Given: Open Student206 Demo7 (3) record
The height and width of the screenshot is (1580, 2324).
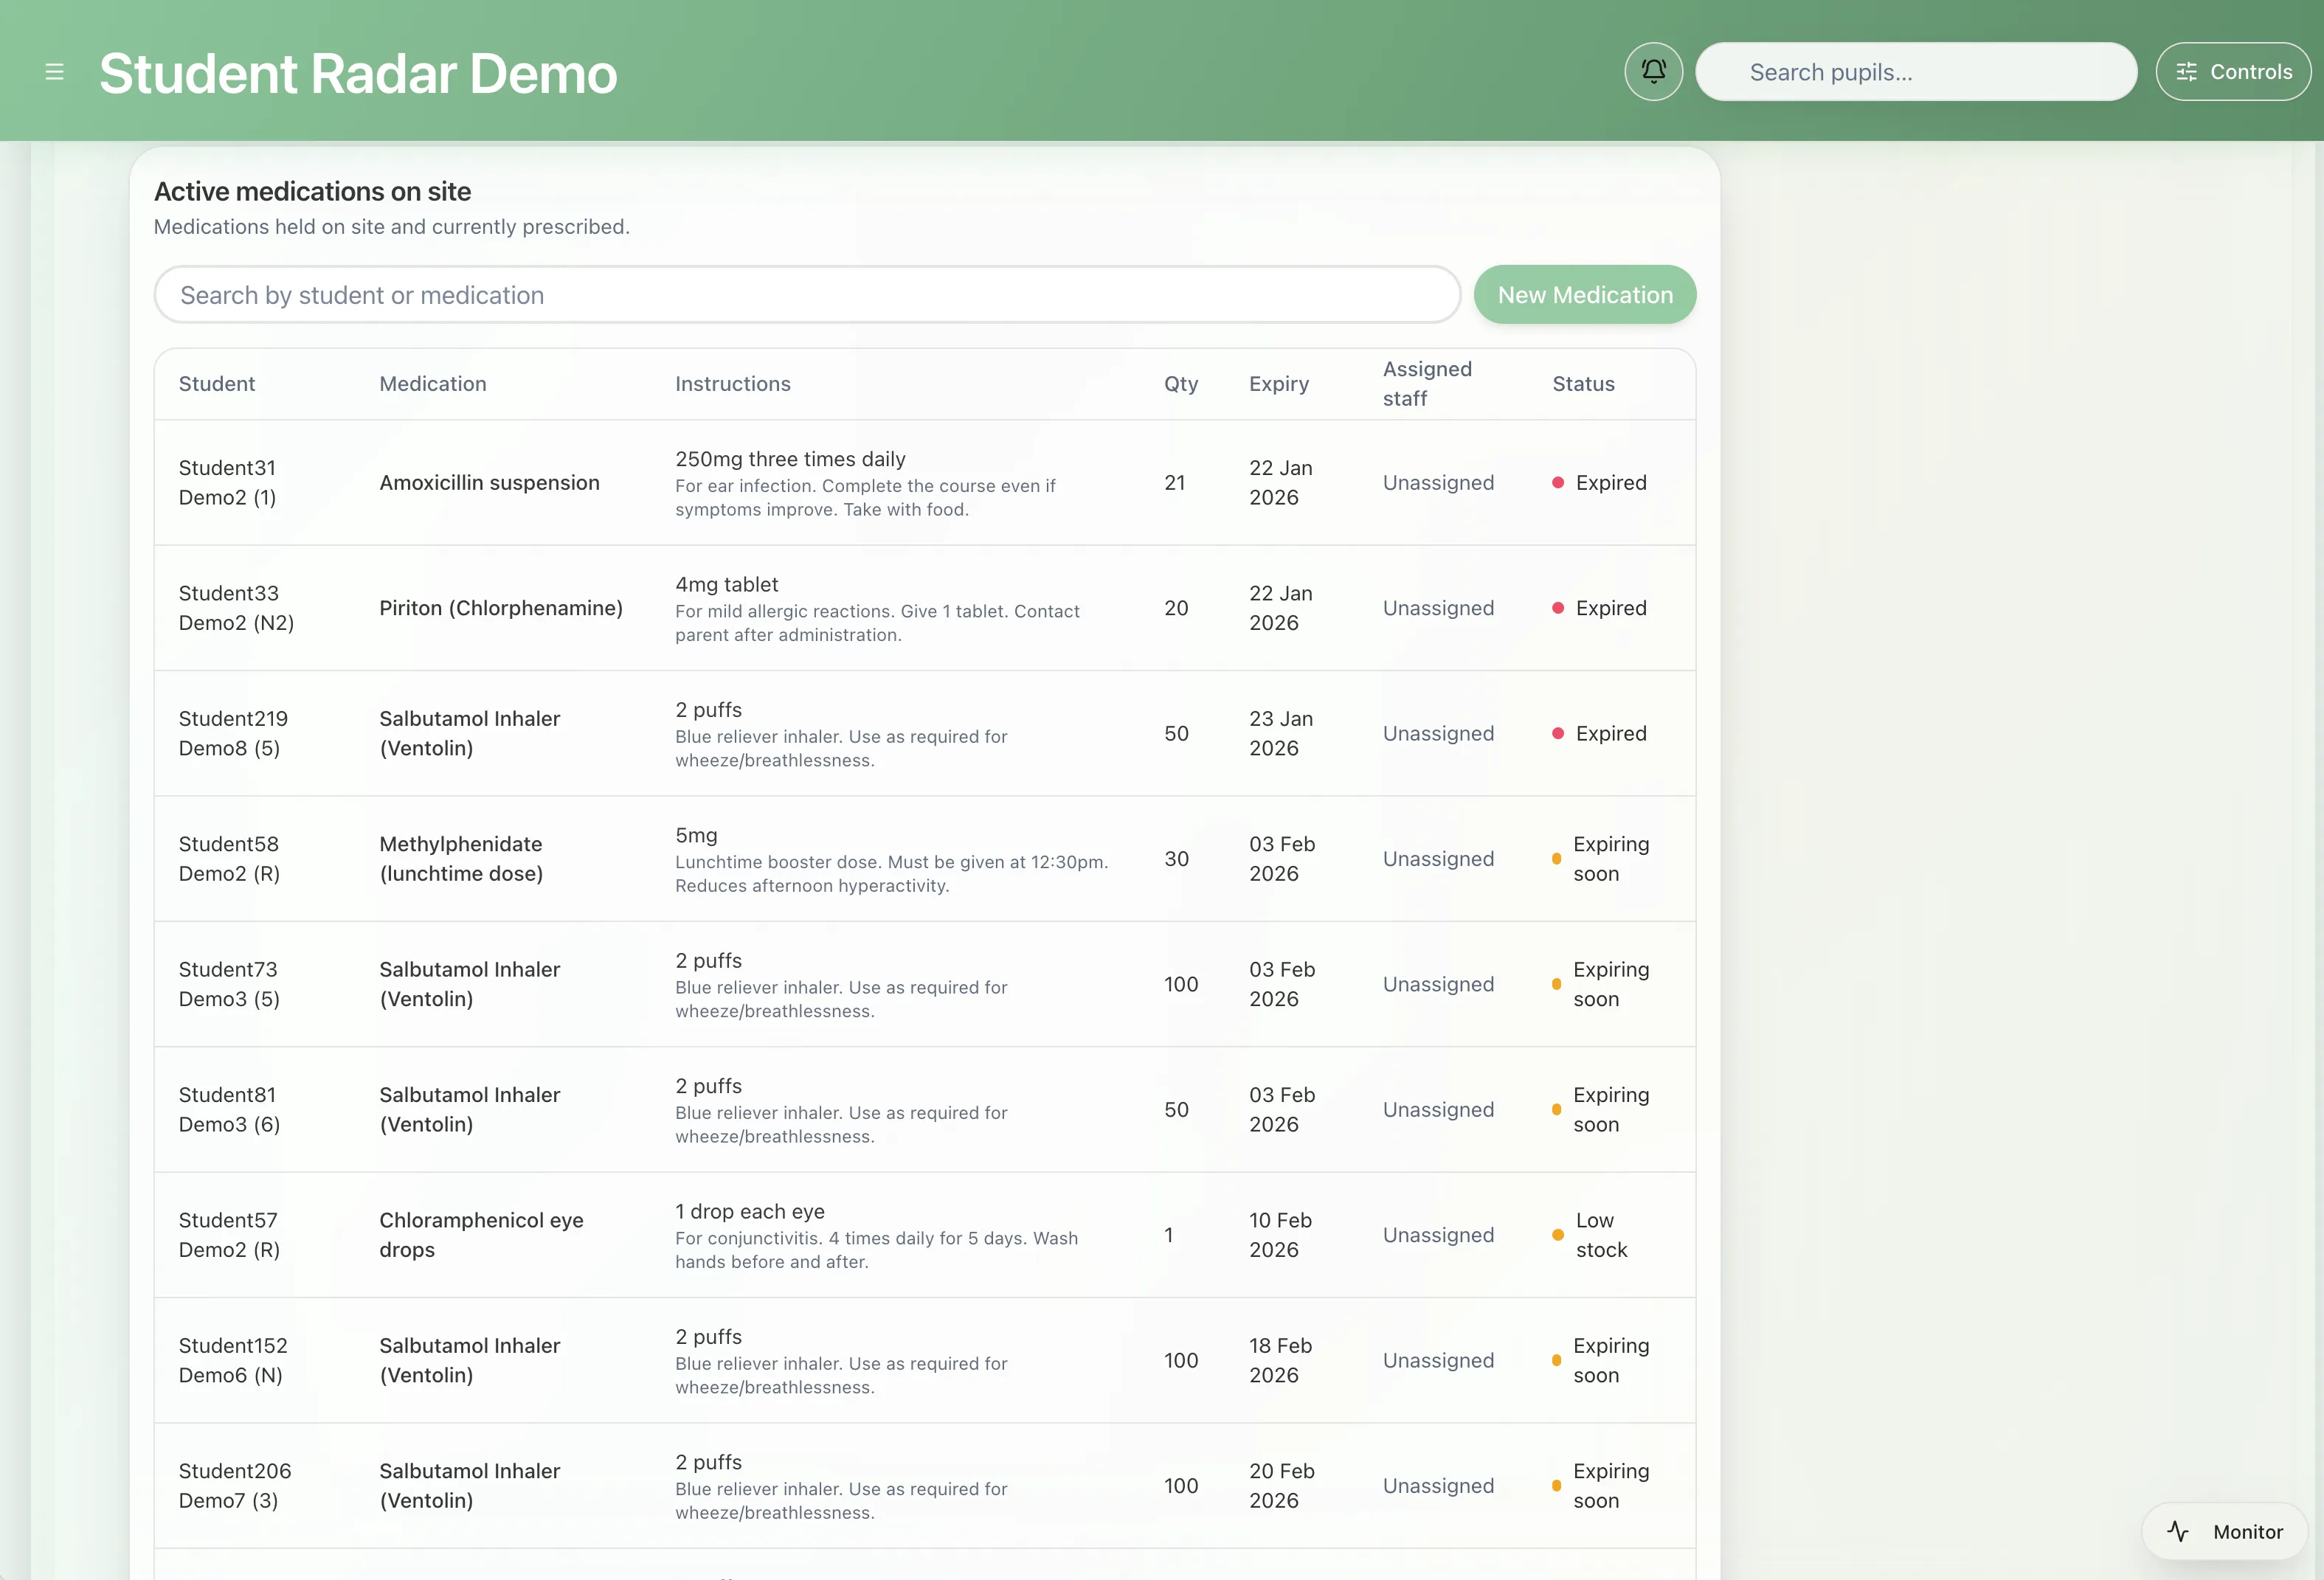Looking at the screenshot, I should click(x=234, y=1485).
